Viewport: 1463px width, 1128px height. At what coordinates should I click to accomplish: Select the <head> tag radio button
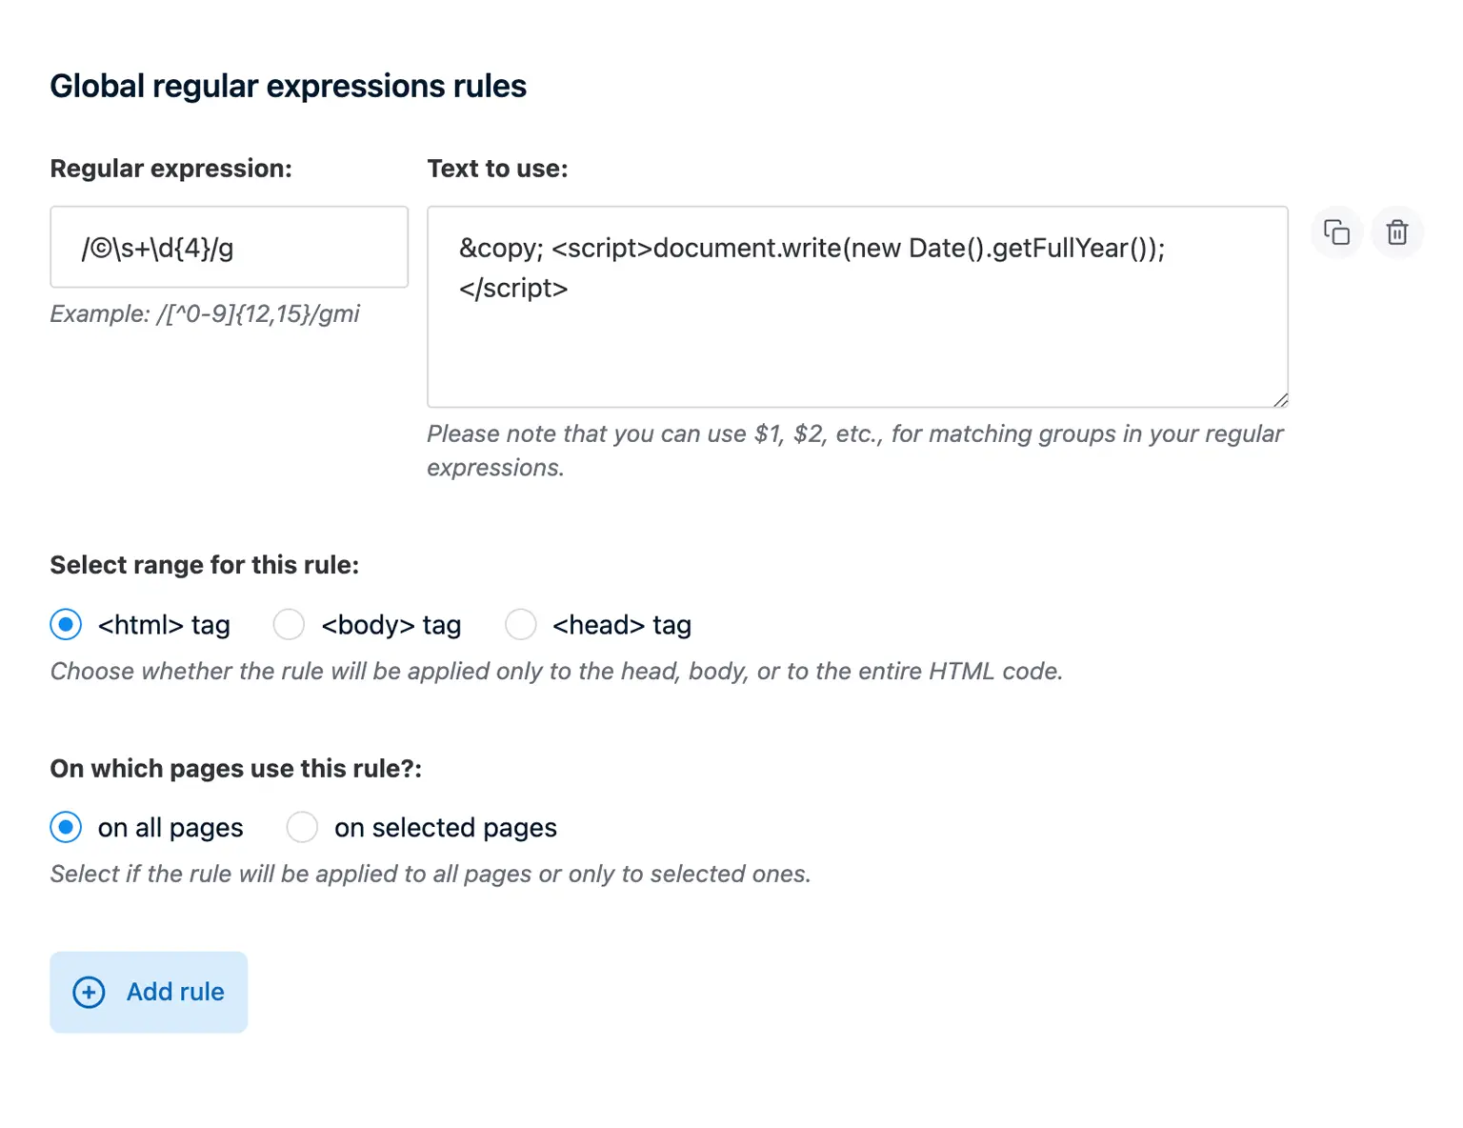point(521,624)
